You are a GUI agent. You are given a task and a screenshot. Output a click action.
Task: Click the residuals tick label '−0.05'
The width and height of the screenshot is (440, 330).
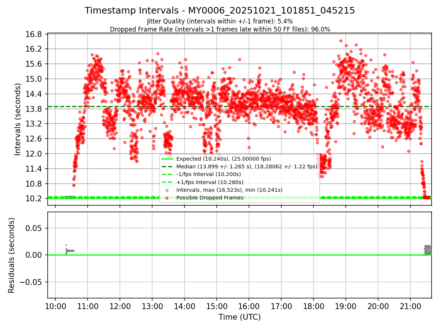coord(31,282)
